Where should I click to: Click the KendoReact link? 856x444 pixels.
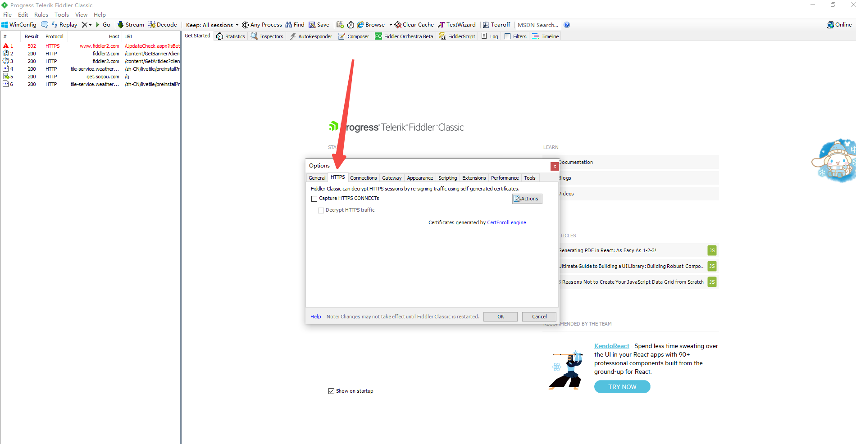click(x=612, y=346)
